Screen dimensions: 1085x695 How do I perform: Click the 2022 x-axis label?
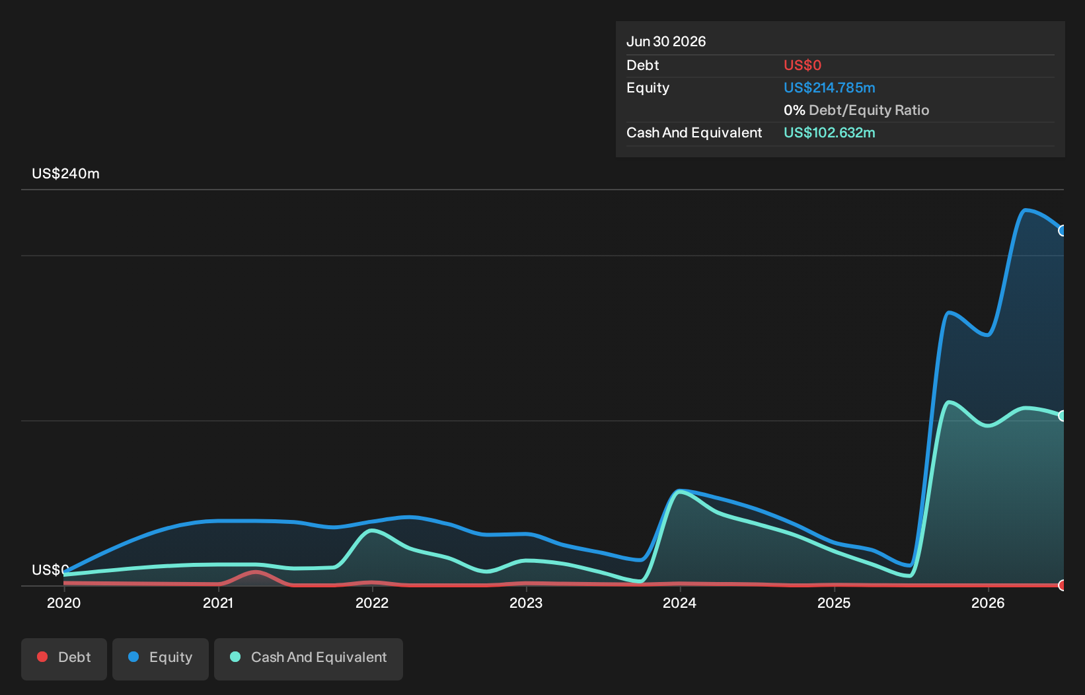click(372, 603)
